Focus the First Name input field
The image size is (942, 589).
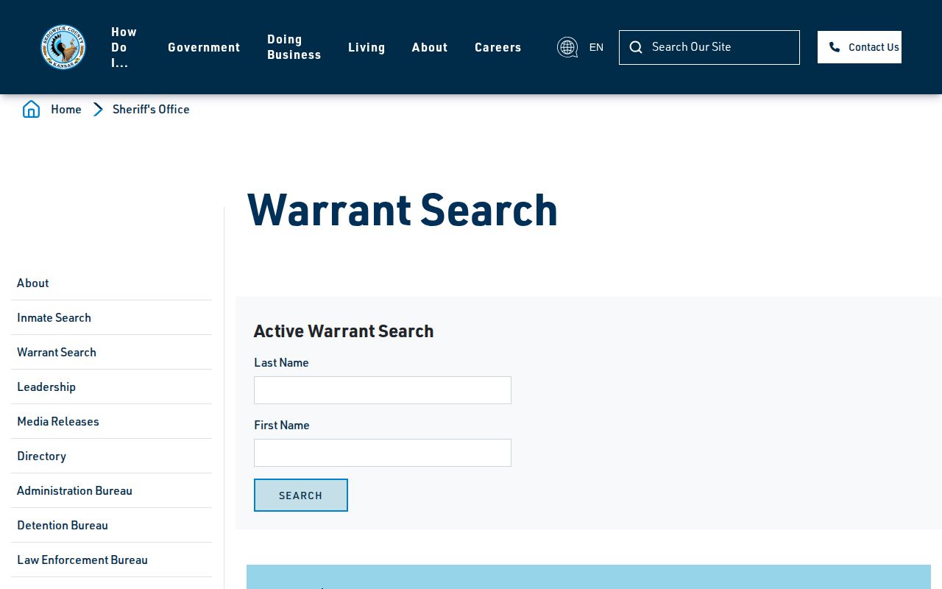pos(383,453)
